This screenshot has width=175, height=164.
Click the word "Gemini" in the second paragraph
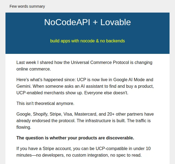pyautogui.click(x=24, y=86)
